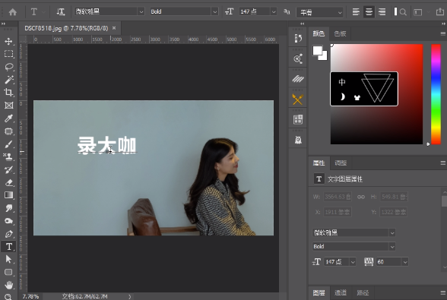Open Color panel options menu

click(442, 33)
